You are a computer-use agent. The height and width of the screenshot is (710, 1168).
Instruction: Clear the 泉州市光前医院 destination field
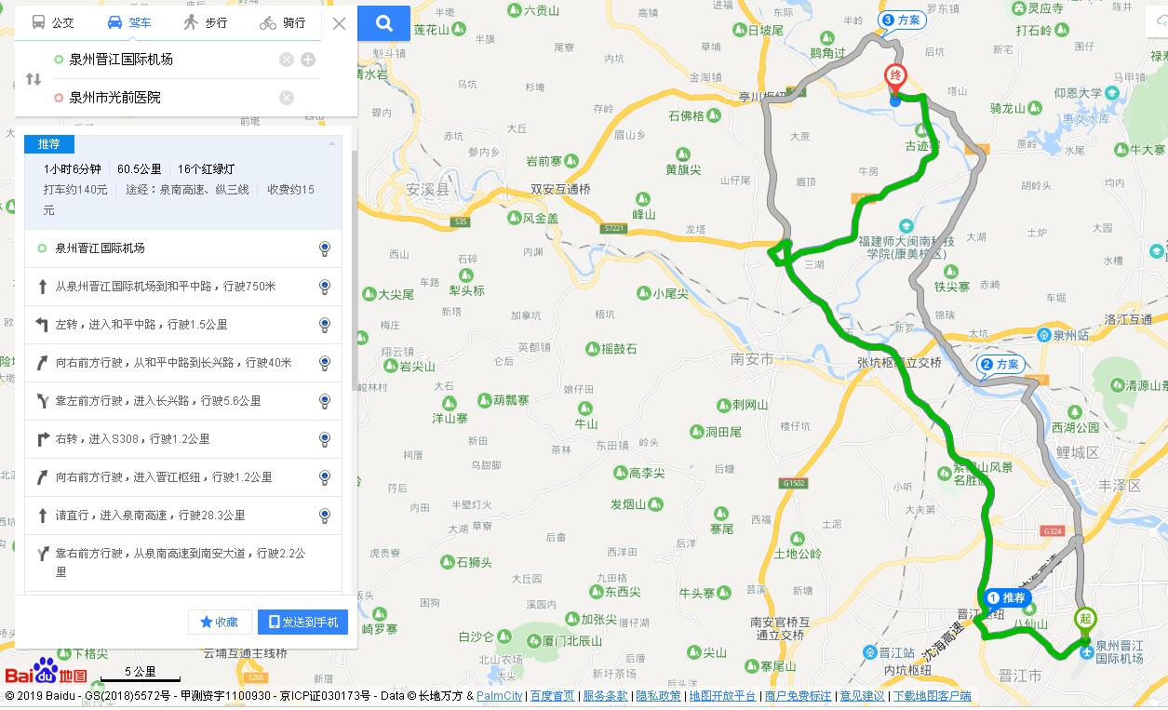pyautogui.click(x=287, y=98)
